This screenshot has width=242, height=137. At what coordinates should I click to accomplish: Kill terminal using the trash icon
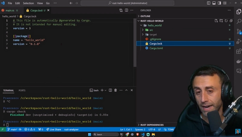(115, 90)
